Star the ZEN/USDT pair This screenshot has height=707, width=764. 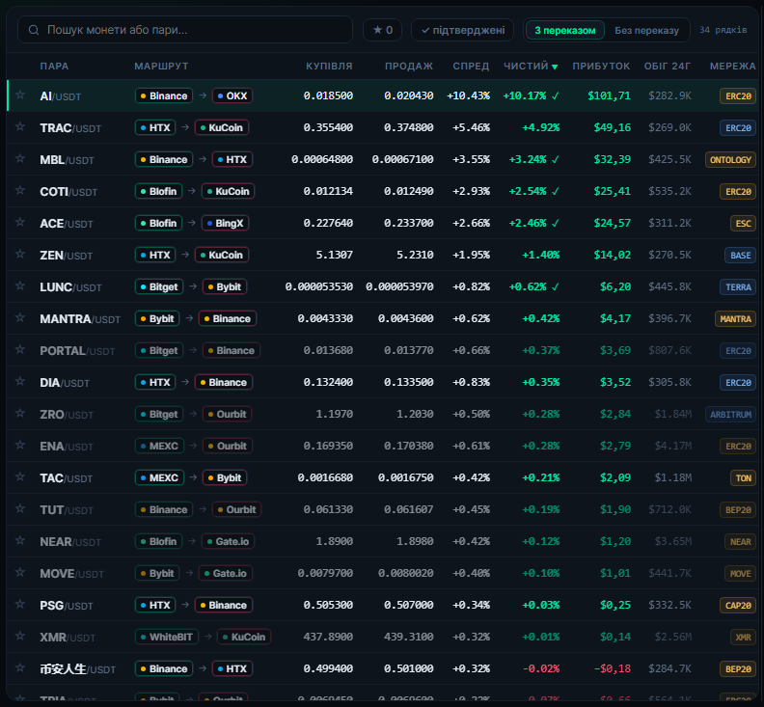(x=20, y=255)
